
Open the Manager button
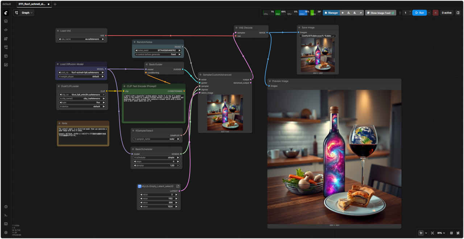pos(331,13)
